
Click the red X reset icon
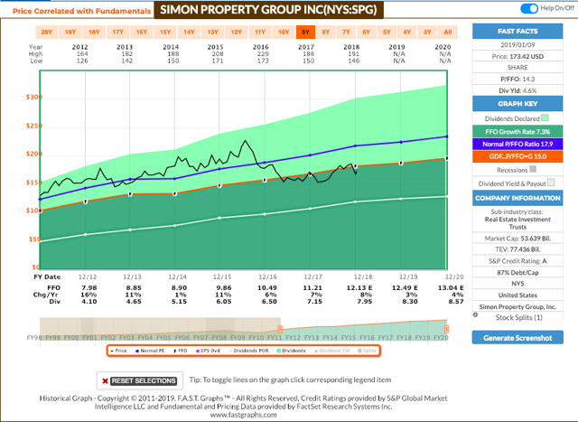click(105, 381)
